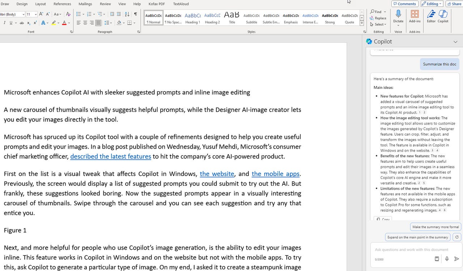
Task: Expand the numbering list dropdown arrow
Action: point(94,14)
